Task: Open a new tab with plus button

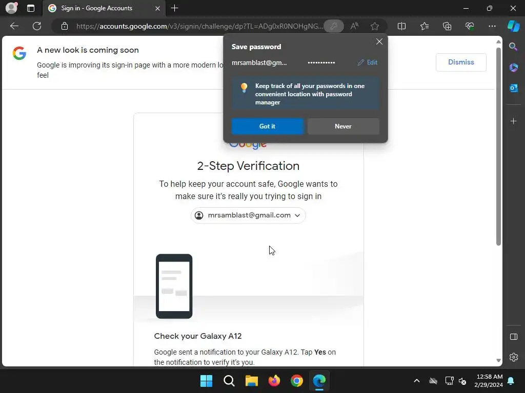Action: pos(174,8)
